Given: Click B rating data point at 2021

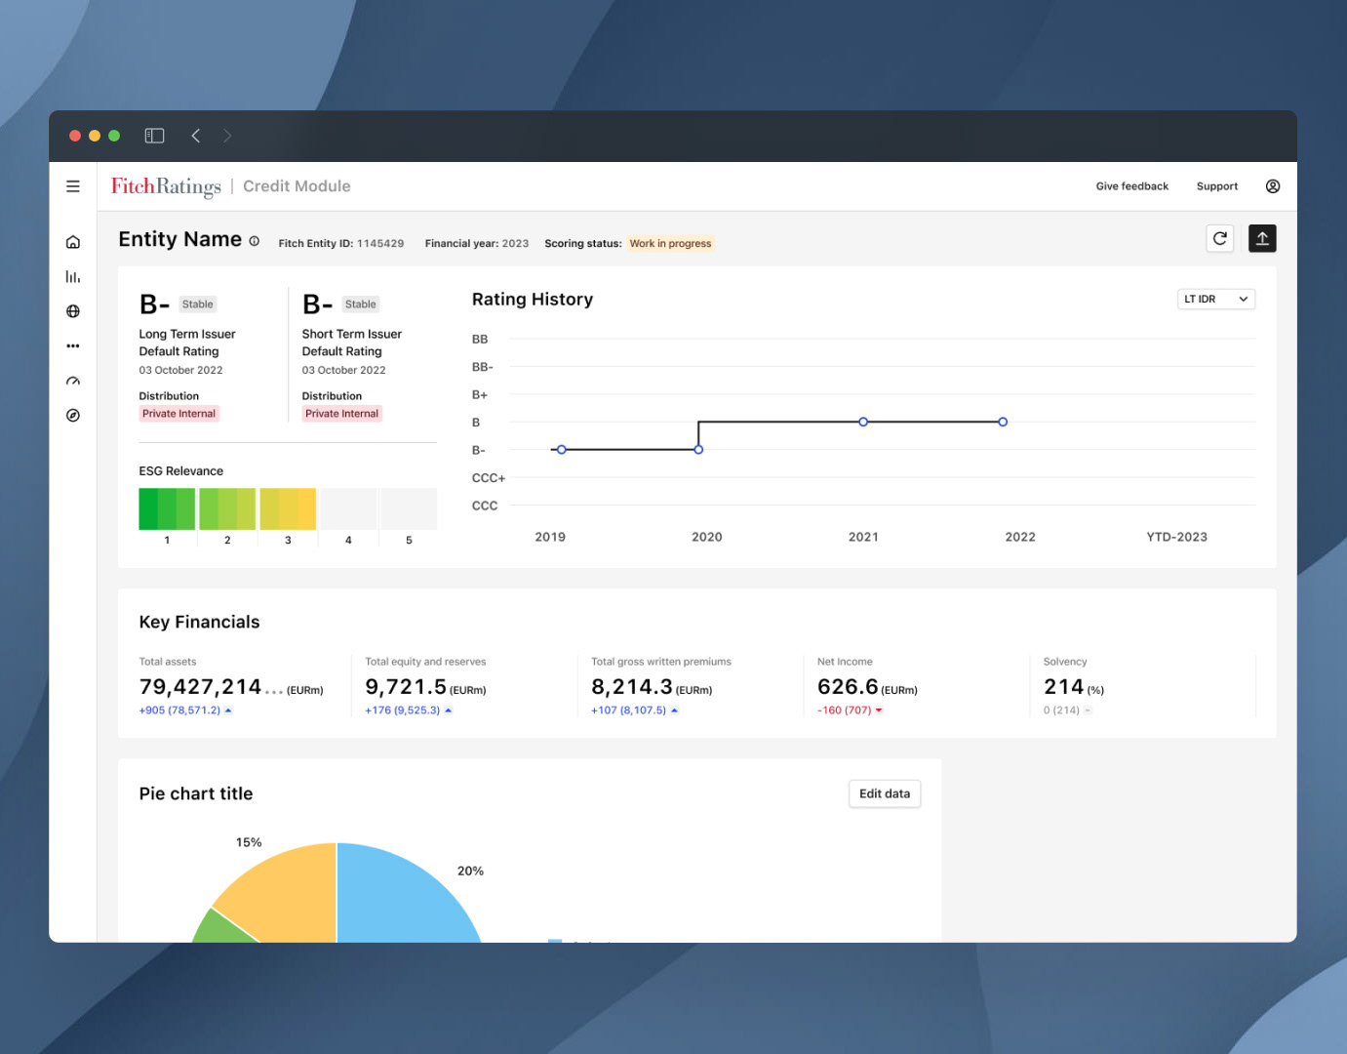Looking at the screenshot, I should 863,422.
